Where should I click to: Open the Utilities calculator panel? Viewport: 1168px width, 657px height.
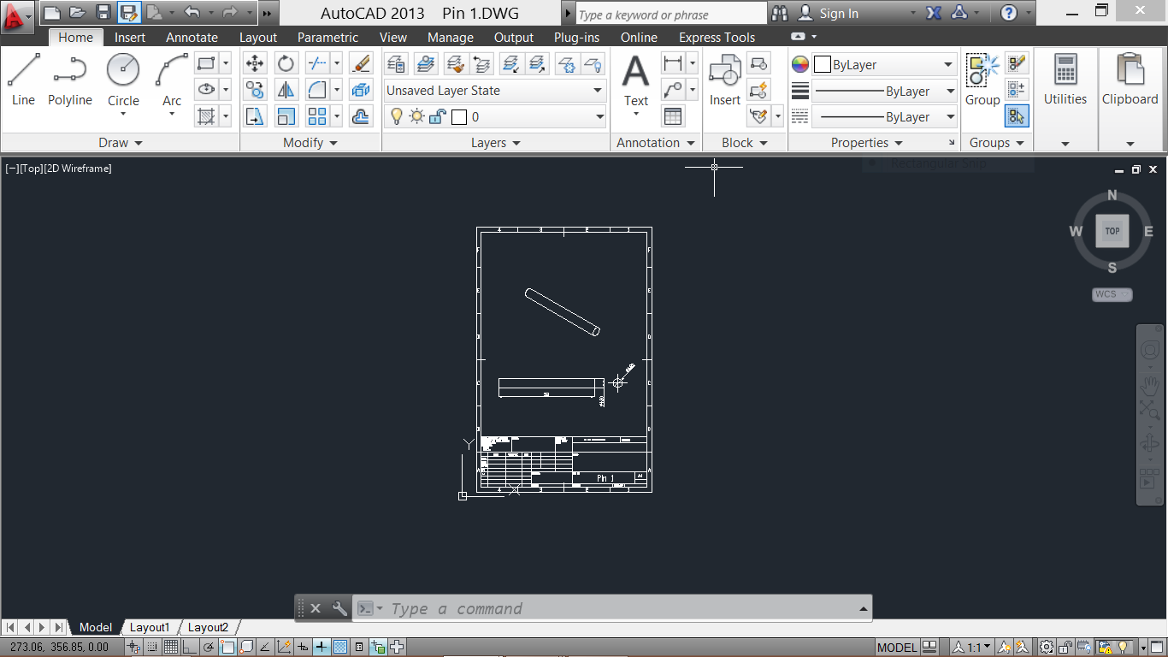[x=1065, y=80]
